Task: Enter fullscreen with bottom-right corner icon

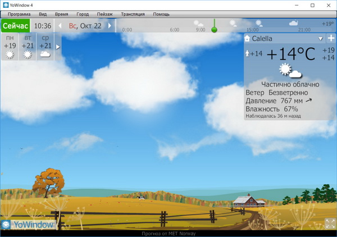Action: coord(330,224)
